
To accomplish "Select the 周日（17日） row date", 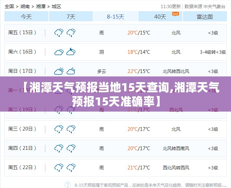I will click(x=22, y=71).
